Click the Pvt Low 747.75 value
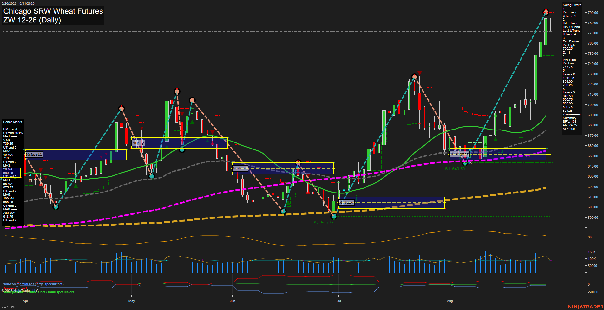This screenshot has height=310, width=604. tap(568, 67)
